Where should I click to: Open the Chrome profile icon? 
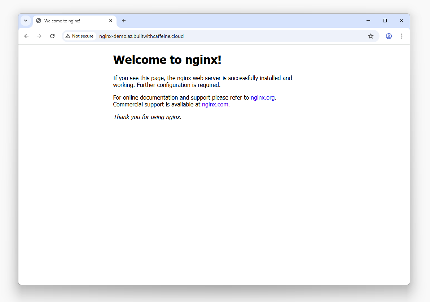tap(389, 36)
